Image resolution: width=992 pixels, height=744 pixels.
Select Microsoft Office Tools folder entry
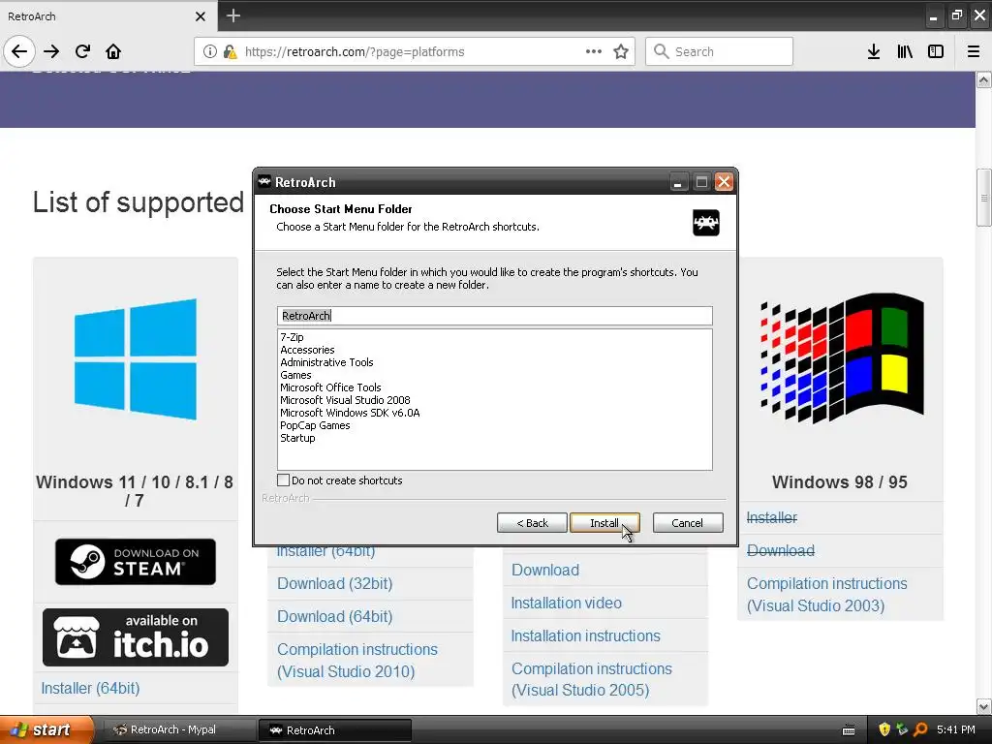[331, 387]
